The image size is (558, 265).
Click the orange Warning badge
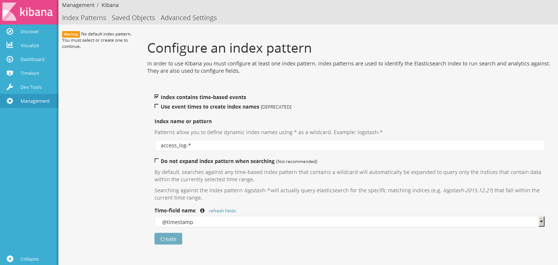tap(71, 34)
